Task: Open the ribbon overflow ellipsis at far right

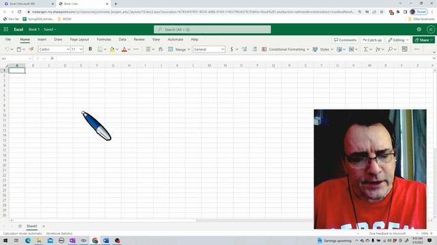Action: click(x=417, y=49)
